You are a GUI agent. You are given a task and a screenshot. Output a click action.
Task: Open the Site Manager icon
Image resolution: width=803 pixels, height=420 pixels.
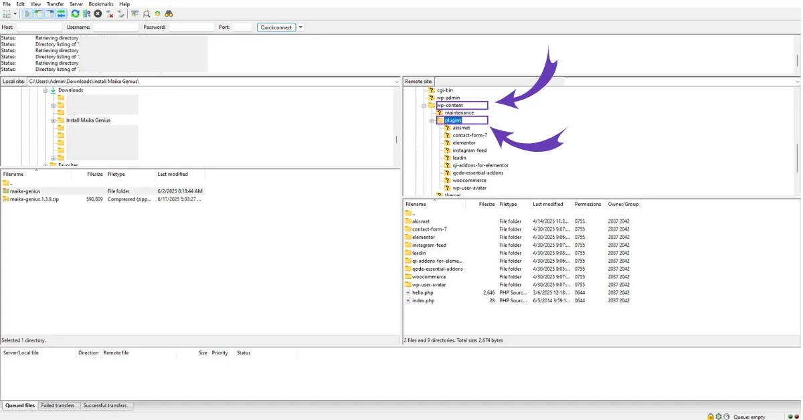click(7, 13)
